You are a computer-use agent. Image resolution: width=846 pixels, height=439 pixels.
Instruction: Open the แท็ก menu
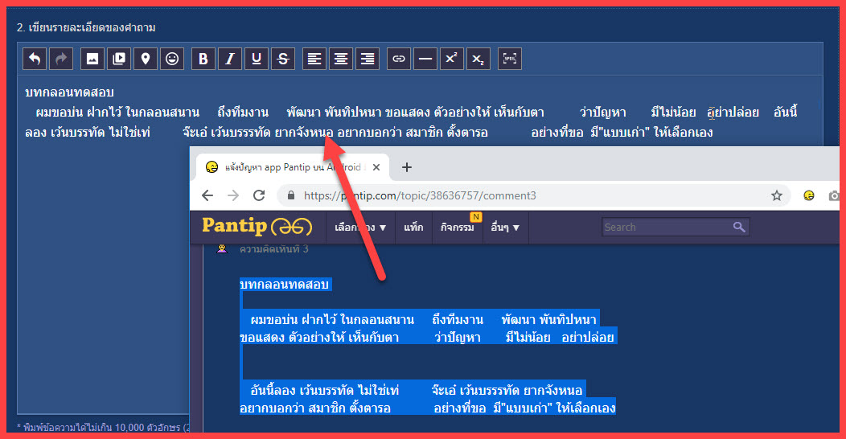413,227
